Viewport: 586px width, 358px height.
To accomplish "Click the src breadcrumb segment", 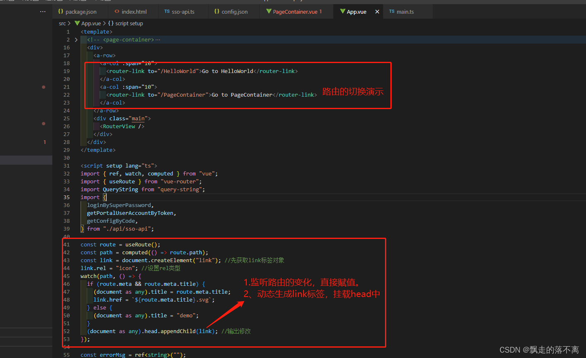I will coord(62,24).
